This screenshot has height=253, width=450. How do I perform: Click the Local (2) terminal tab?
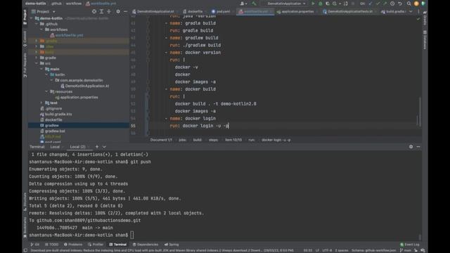79,147
